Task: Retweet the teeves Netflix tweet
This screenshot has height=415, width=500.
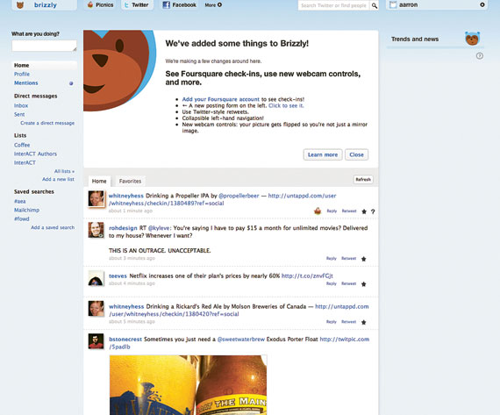Action: 348,283
